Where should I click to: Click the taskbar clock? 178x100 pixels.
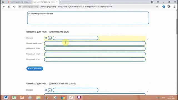171,97
